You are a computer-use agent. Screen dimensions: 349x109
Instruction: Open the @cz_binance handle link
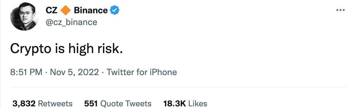point(71,22)
